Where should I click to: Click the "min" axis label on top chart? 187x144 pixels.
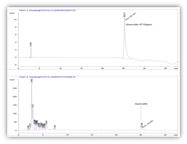176,68
